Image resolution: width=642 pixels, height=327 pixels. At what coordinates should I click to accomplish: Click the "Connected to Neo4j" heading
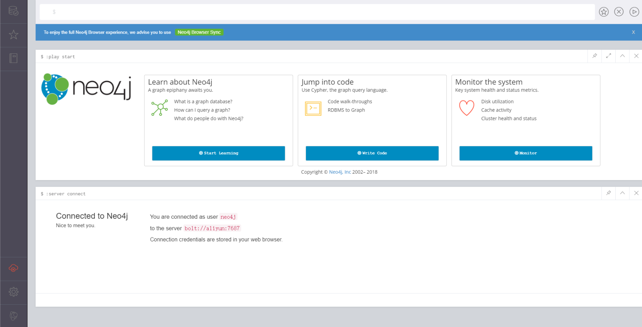pos(92,216)
